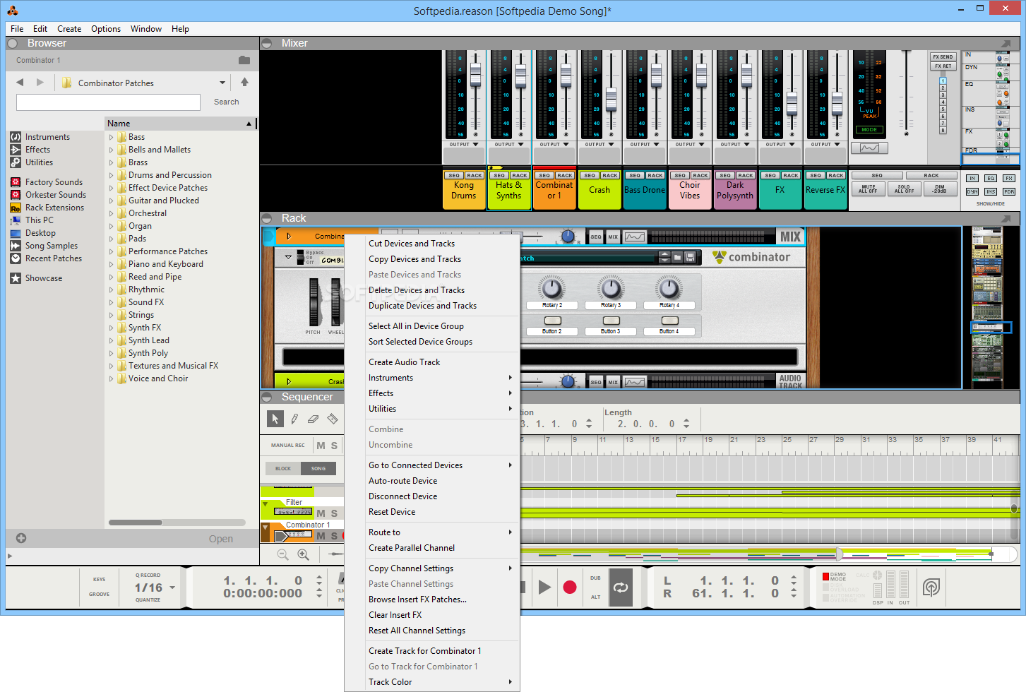Open Factory Sounds location
Viewport: 1026px width, 692px height.
coord(54,182)
